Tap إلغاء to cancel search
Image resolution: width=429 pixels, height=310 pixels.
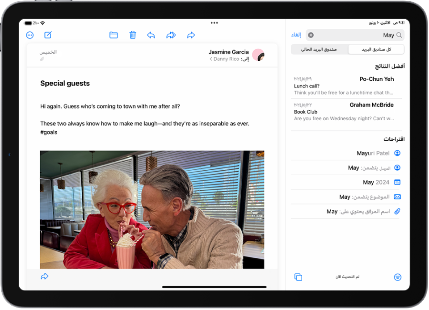pyautogui.click(x=296, y=35)
